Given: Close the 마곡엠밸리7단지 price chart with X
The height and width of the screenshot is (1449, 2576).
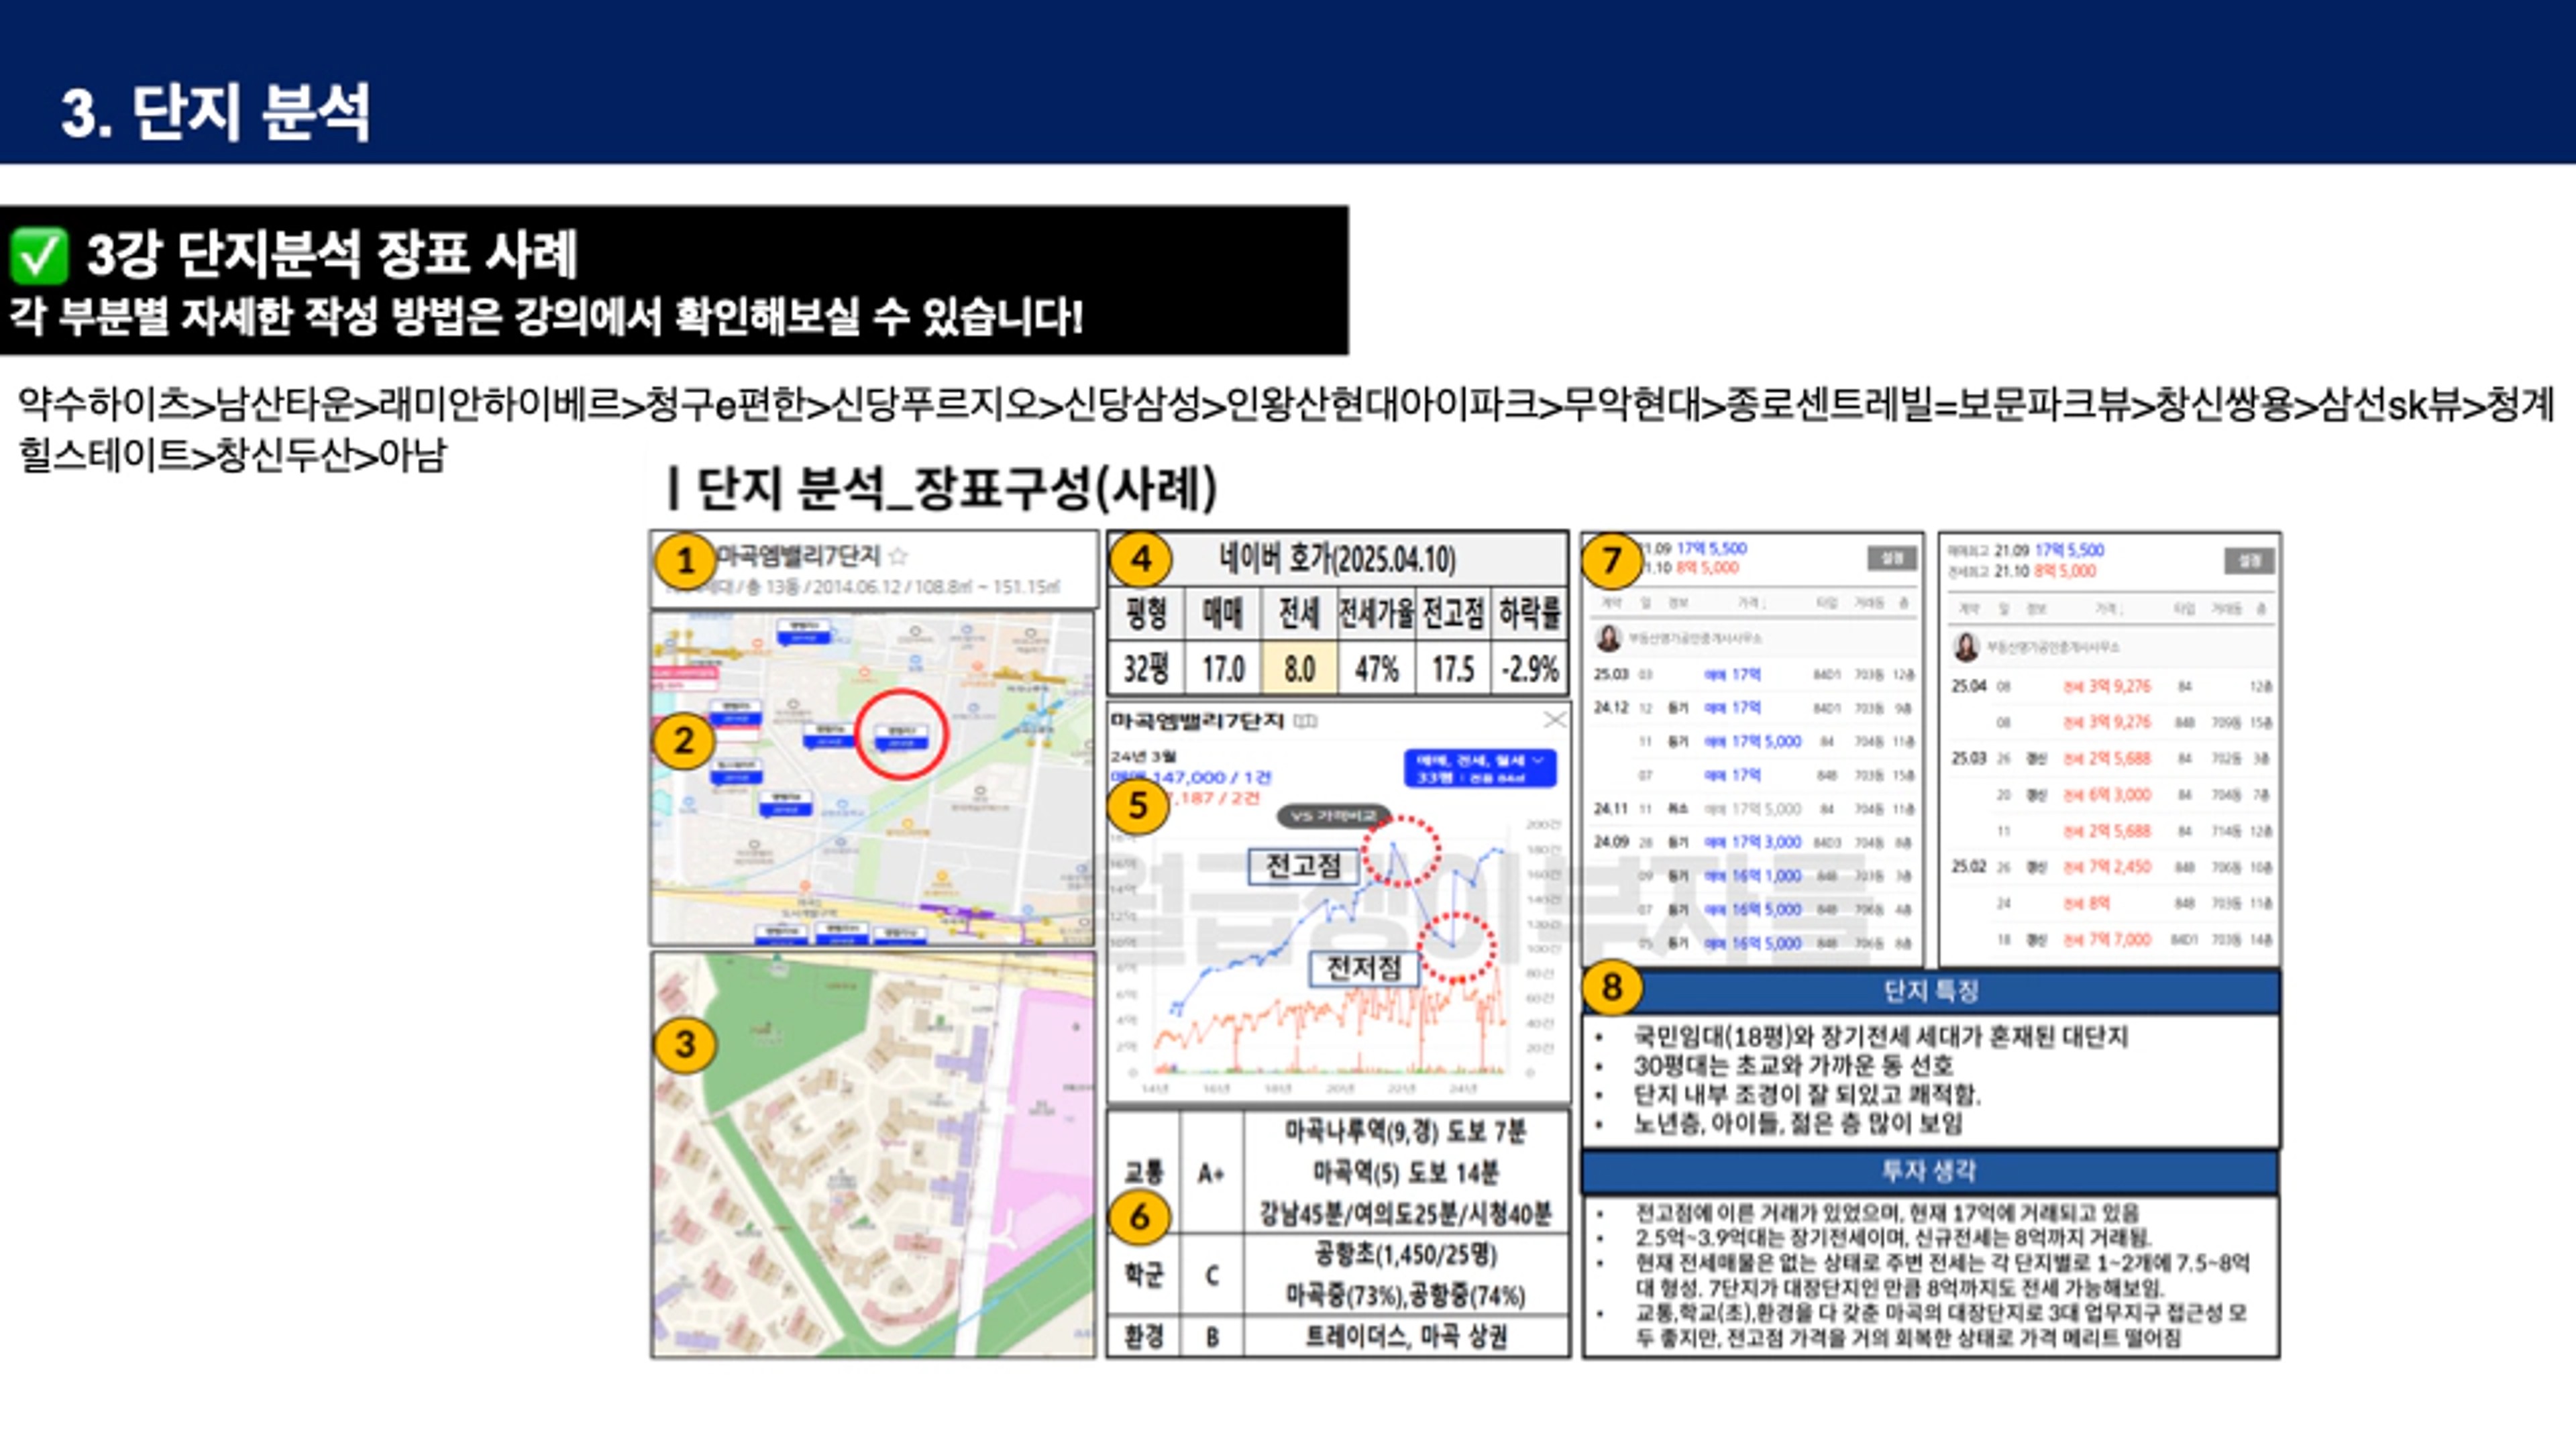Looking at the screenshot, I should tap(1554, 720).
